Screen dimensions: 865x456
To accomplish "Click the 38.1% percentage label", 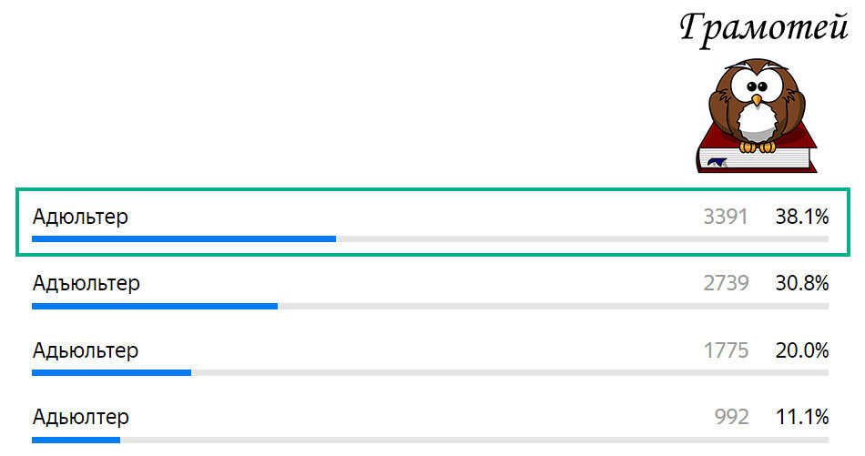I will 801,217.
